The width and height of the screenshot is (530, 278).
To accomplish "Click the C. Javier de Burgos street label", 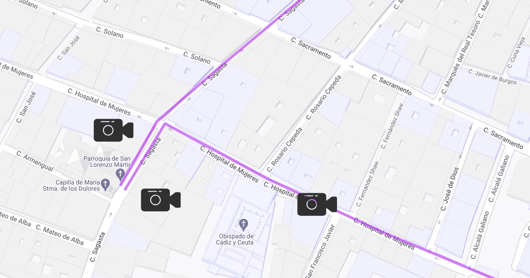I will (492, 76).
